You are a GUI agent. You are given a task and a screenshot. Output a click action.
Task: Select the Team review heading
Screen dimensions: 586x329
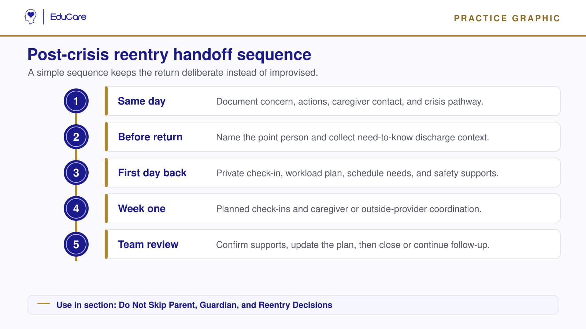pyautogui.click(x=148, y=245)
